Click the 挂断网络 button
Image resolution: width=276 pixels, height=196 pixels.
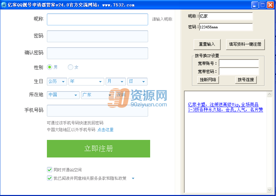208,80
